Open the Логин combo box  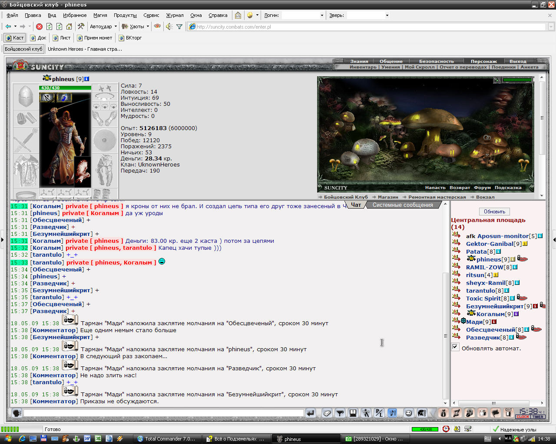point(303,15)
